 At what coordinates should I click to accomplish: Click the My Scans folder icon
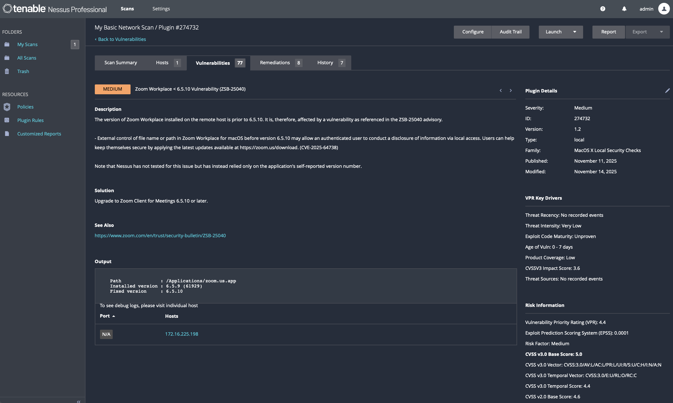[x=7, y=44]
